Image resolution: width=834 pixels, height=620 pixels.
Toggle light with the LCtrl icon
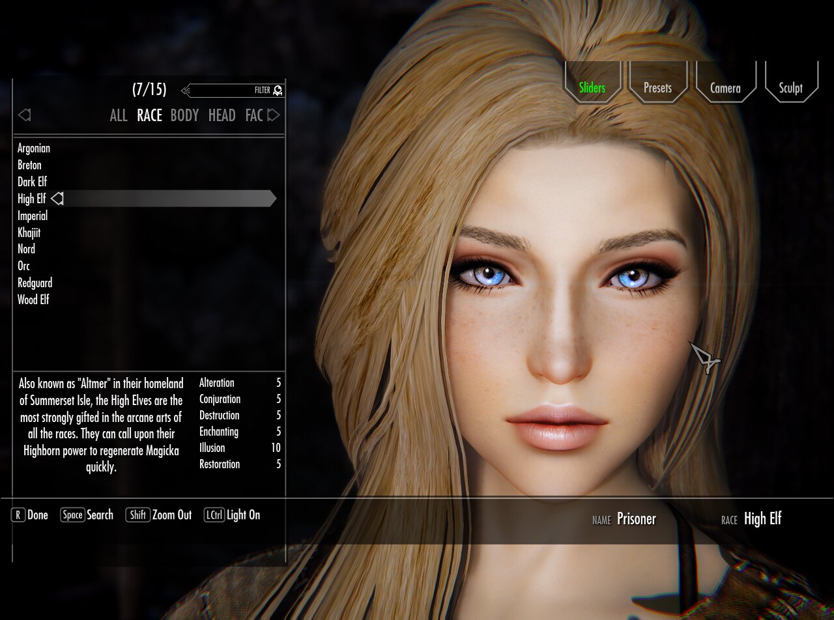[214, 515]
